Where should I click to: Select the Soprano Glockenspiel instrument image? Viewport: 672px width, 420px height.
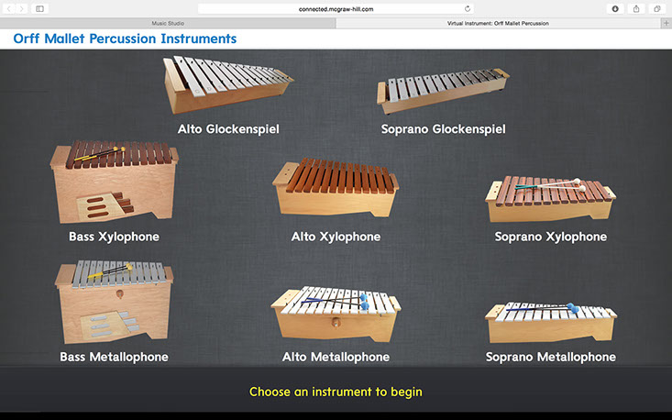443,91
